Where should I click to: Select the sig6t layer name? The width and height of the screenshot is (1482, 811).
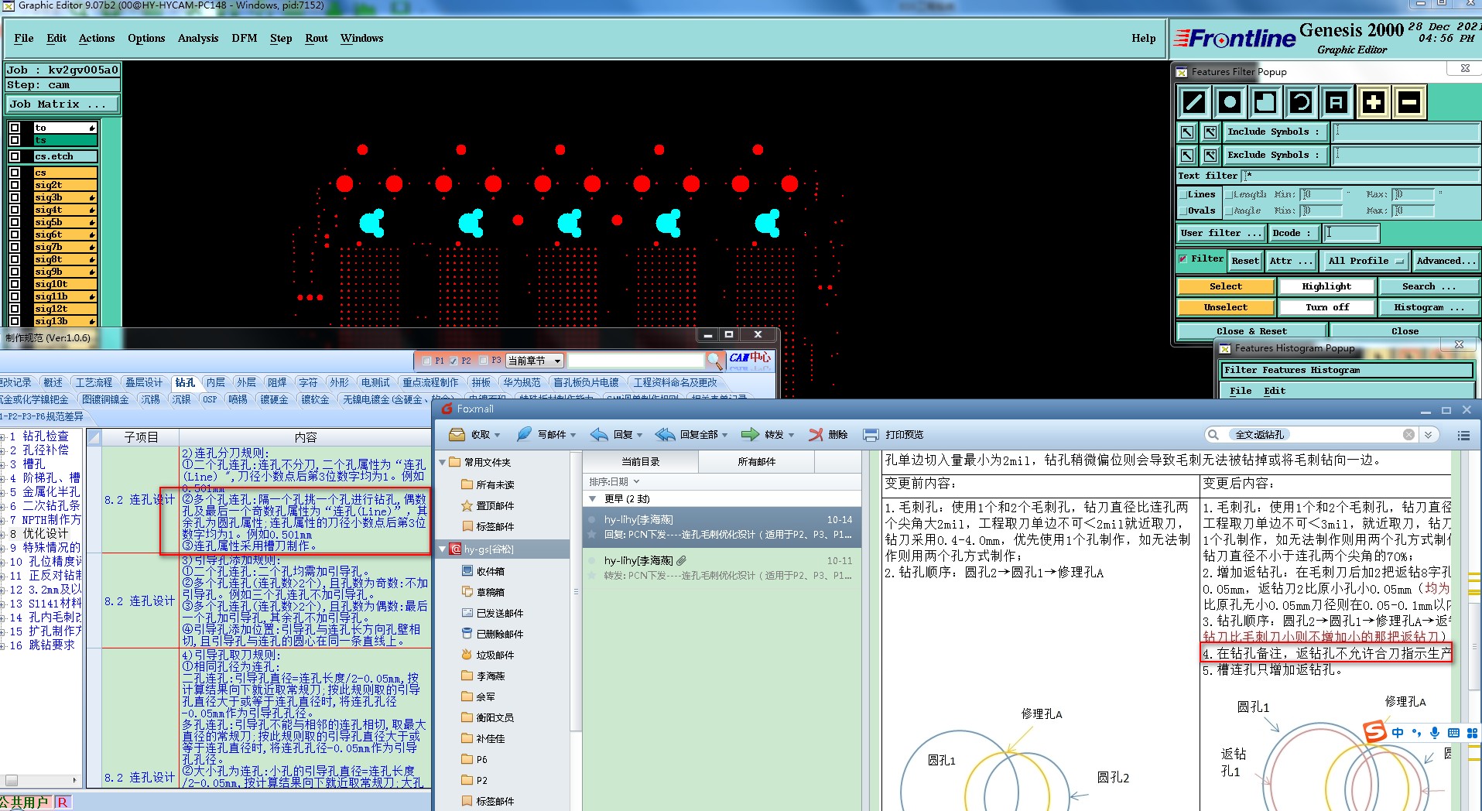tap(65, 234)
